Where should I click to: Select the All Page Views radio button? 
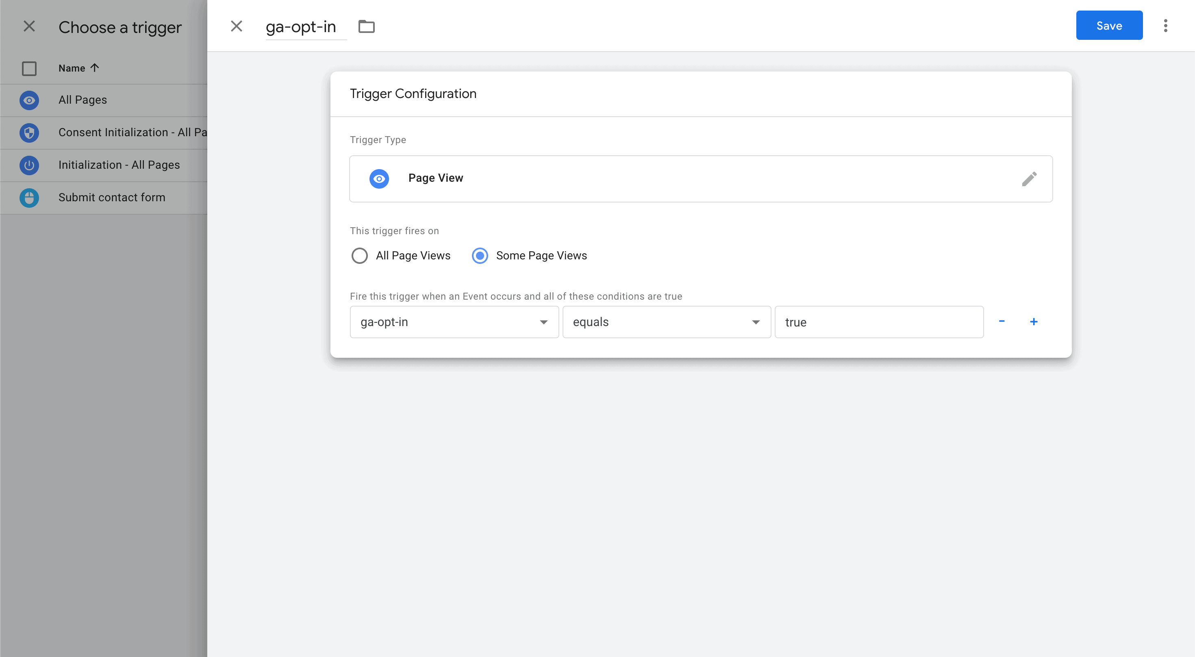pos(359,256)
